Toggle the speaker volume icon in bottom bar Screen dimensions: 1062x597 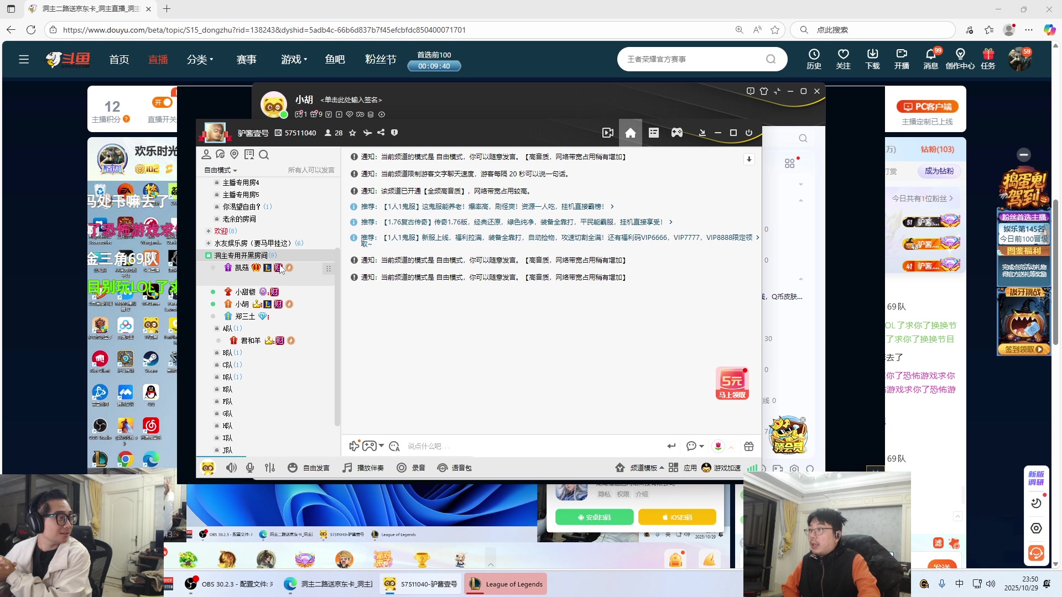pyautogui.click(x=231, y=468)
